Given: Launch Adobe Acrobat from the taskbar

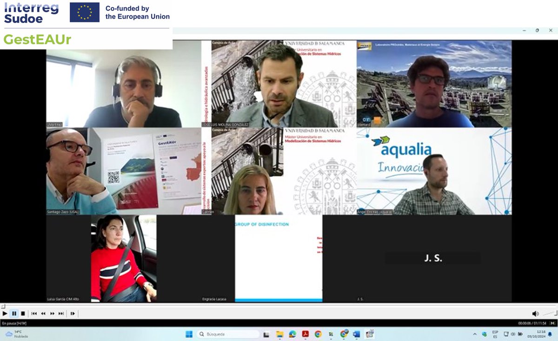Looking at the screenshot, I should pos(305,334).
